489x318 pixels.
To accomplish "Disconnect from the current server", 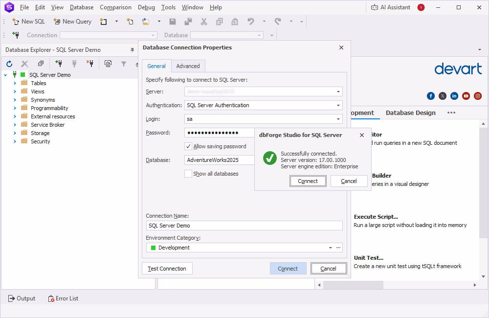I will click(89, 64).
